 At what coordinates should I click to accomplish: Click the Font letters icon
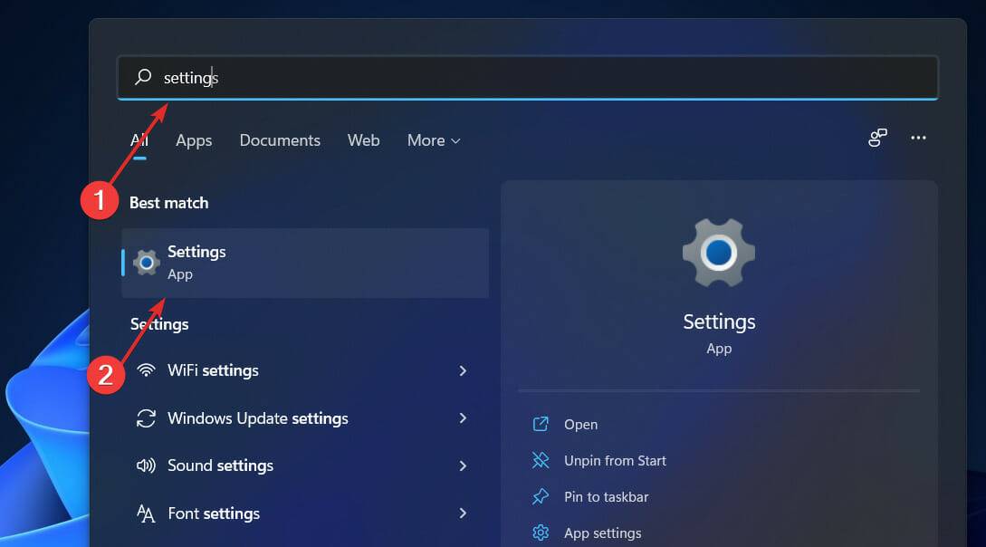pos(146,513)
